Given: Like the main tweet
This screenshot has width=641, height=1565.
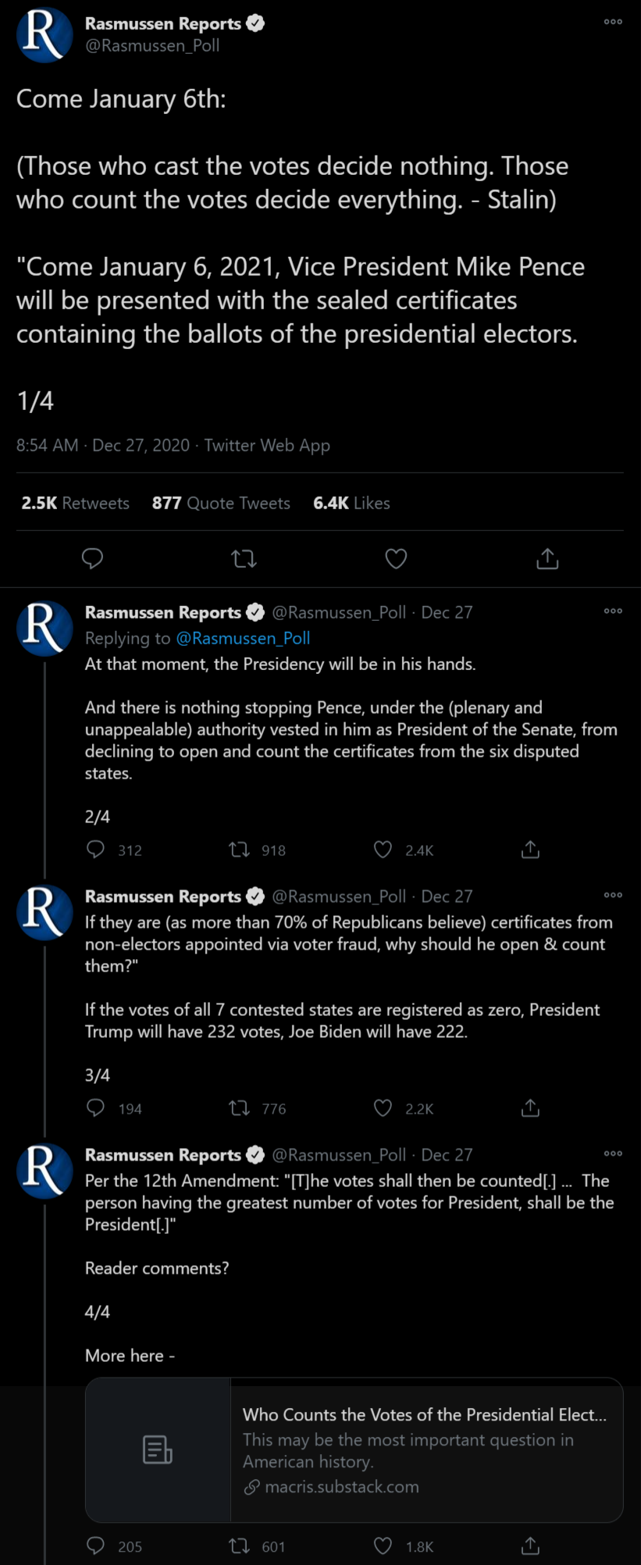Looking at the screenshot, I should click(395, 559).
